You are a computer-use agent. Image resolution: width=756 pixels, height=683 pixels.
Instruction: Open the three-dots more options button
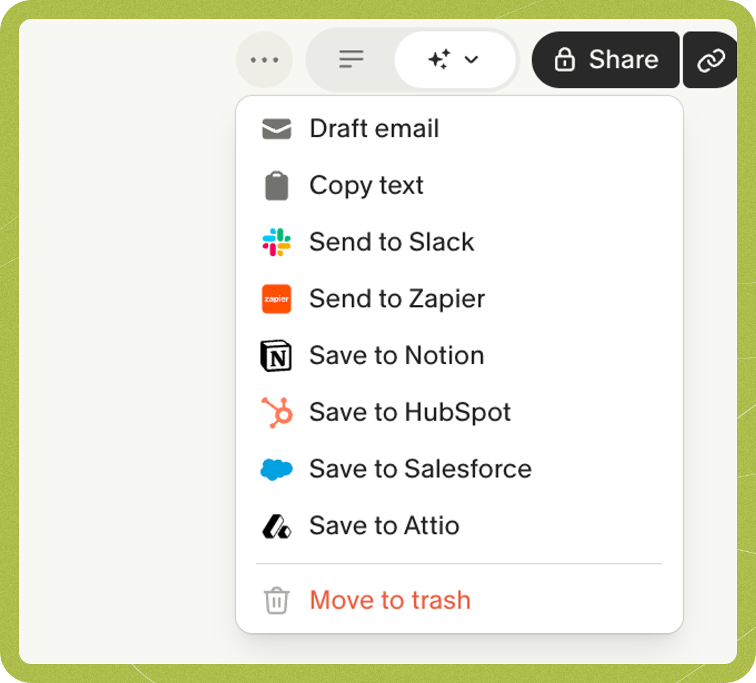[264, 60]
